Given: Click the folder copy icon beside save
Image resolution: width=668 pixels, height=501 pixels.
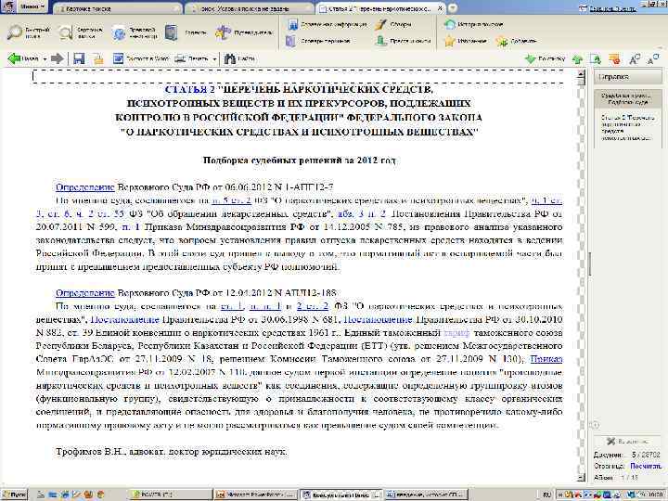Looking at the screenshot, I should coord(98,58).
